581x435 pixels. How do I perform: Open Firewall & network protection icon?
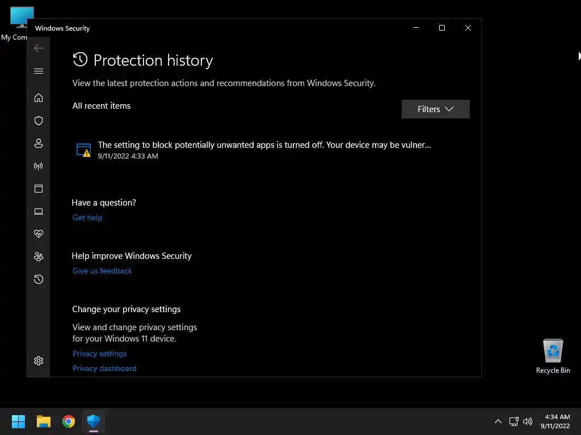tap(39, 166)
